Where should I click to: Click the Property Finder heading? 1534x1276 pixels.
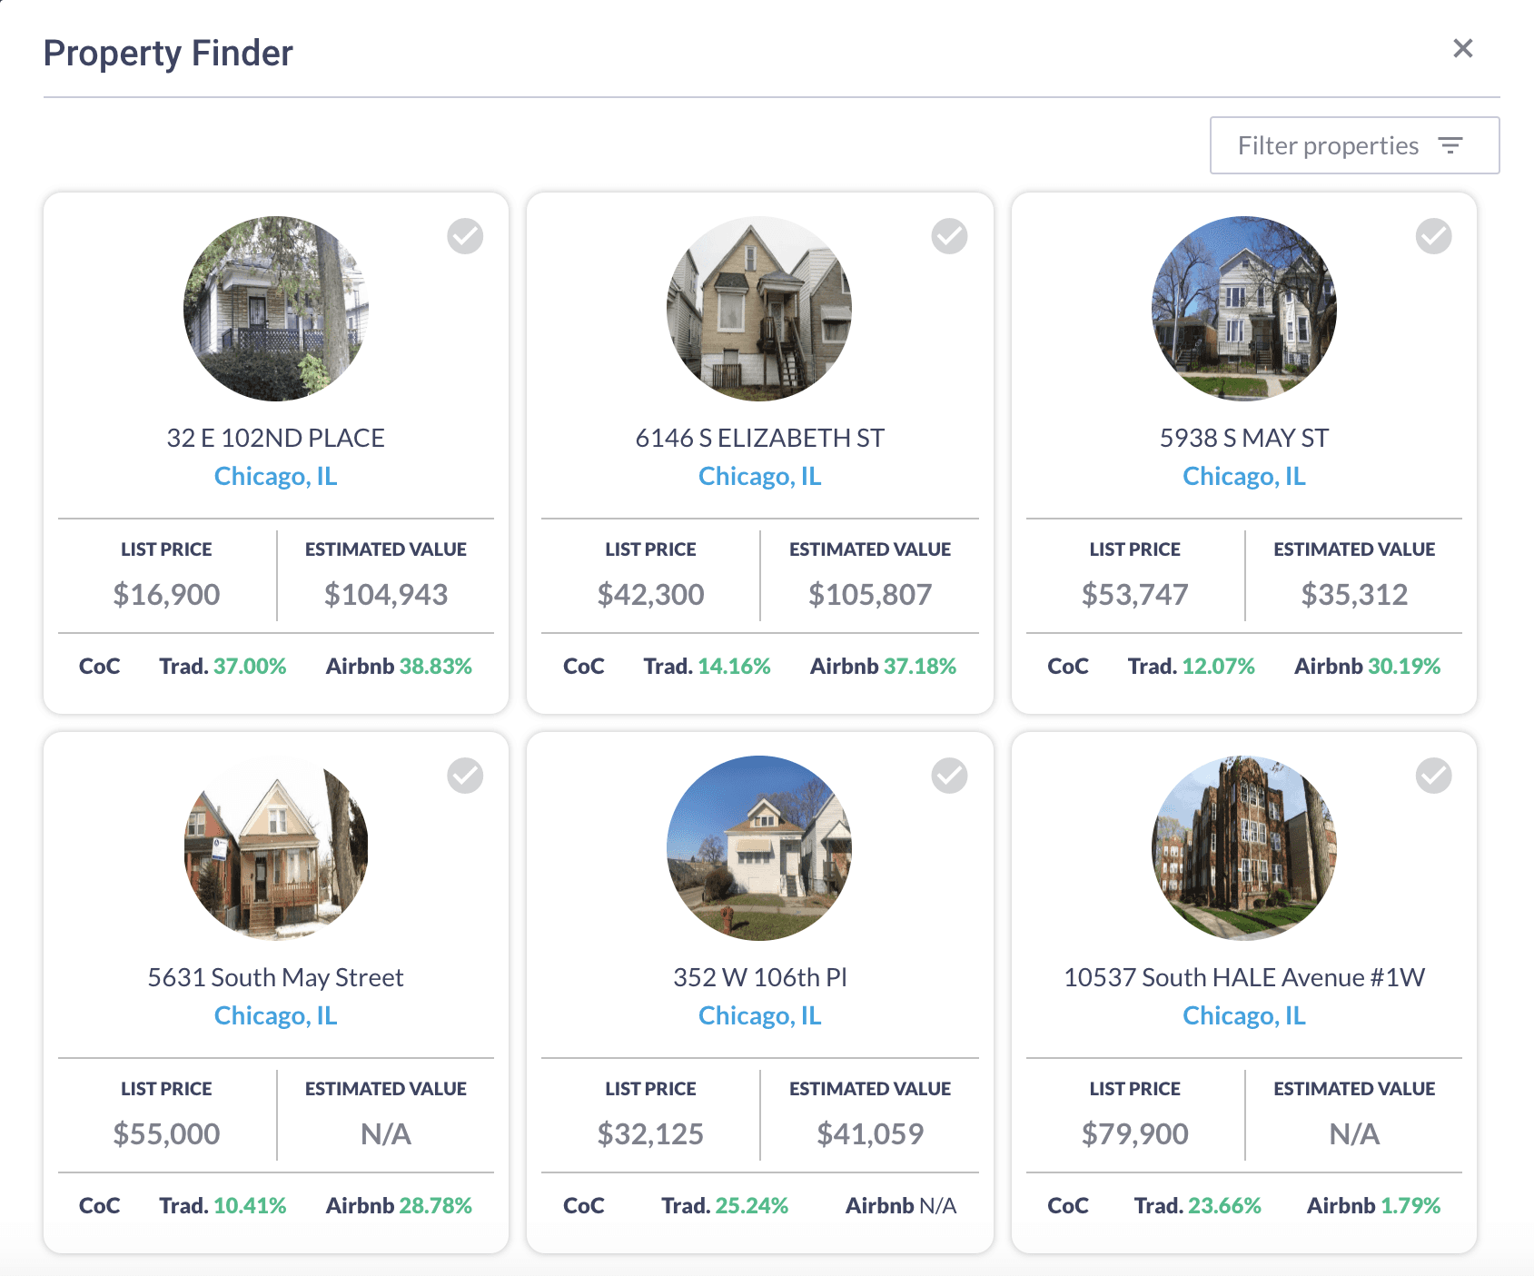(169, 53)
